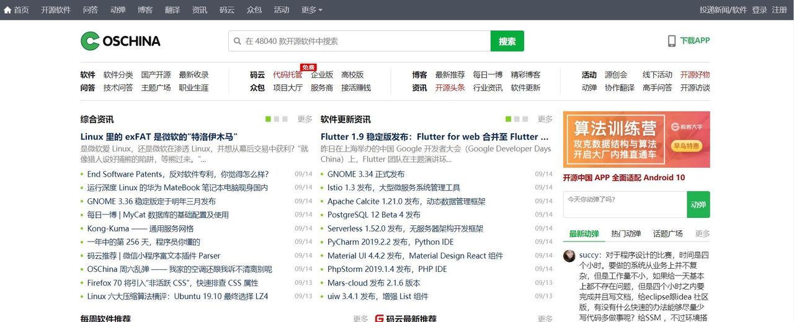Viewport: 794px width, 322px height.
Task: Select first carousel dot in 软件更新资讯
Action: pyautogui.click(x=509, y=119)
